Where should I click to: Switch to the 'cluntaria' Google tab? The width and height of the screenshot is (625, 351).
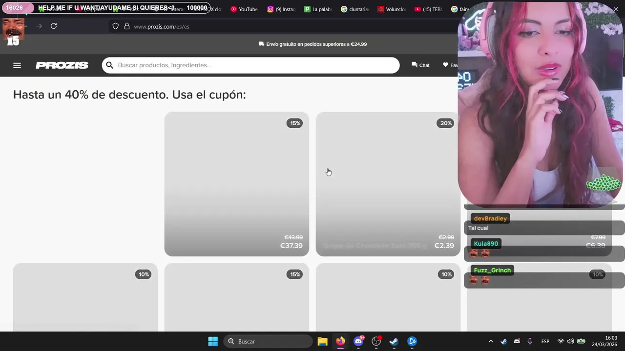[355, 9]
